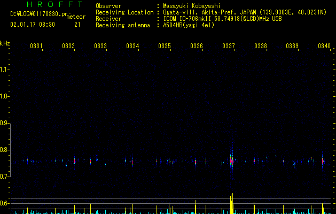Click the antenna text A504HB(yagi 4el)
Viewport: 336px width, 214px height.
[189, 25]
